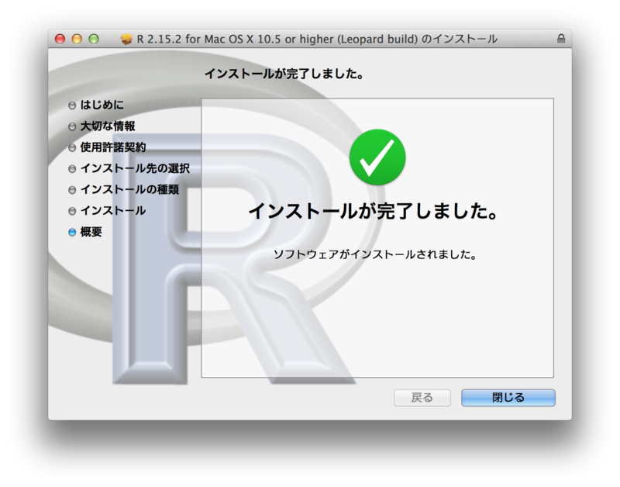Select the はじめに step in the sidebar

pyautogui.click(x=101, y=105)
